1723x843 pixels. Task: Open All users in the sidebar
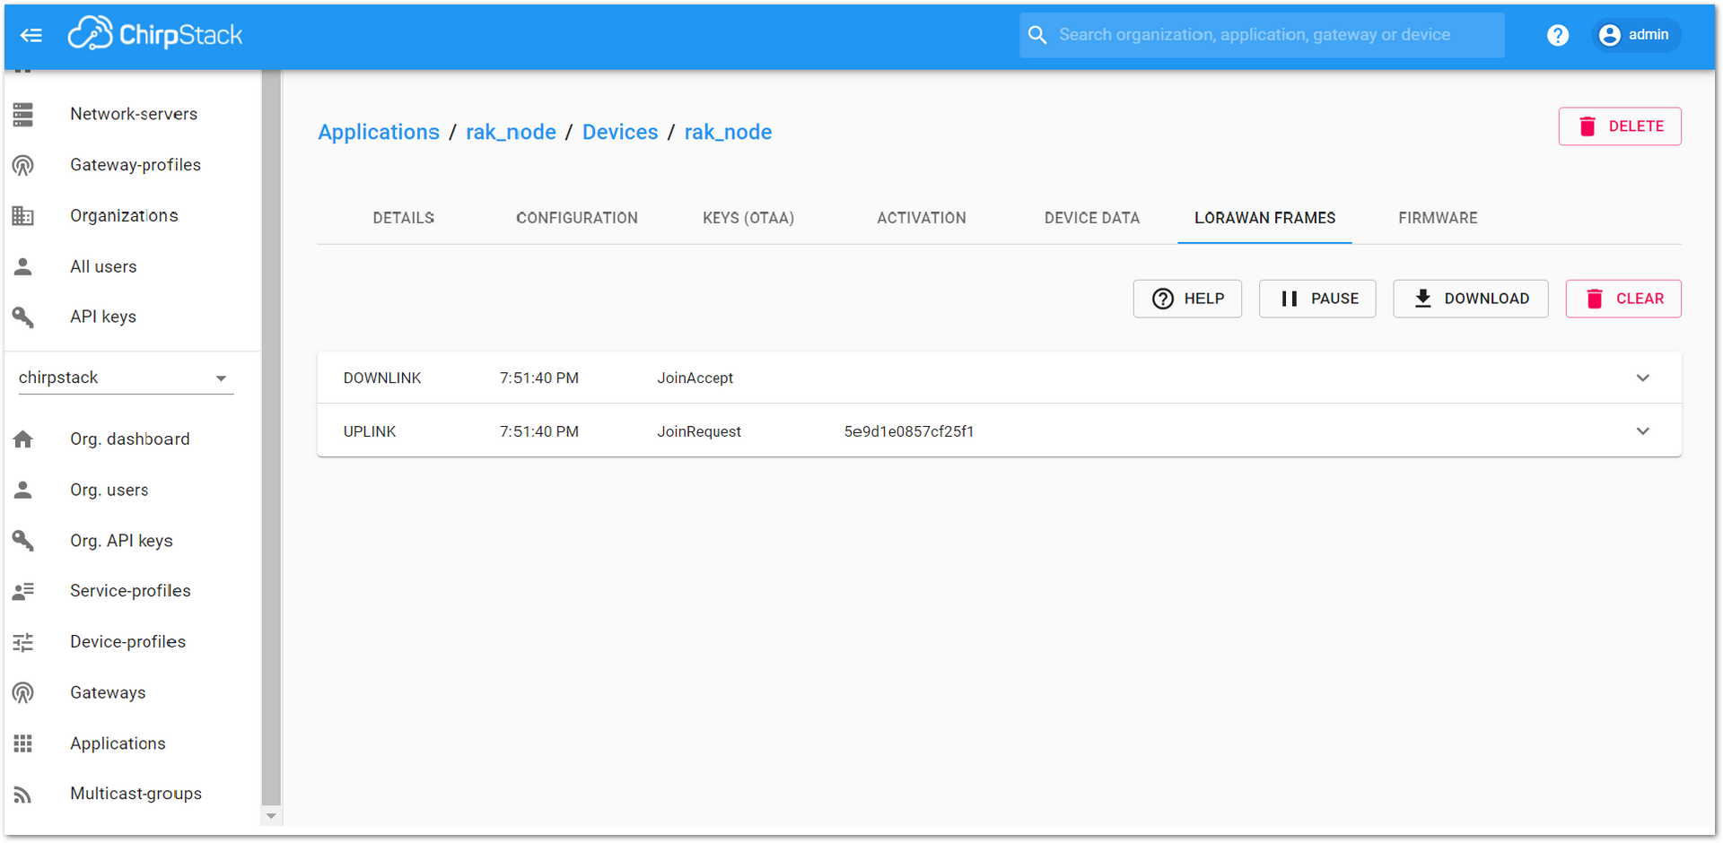pyautogui.click(x=103, y=266)
